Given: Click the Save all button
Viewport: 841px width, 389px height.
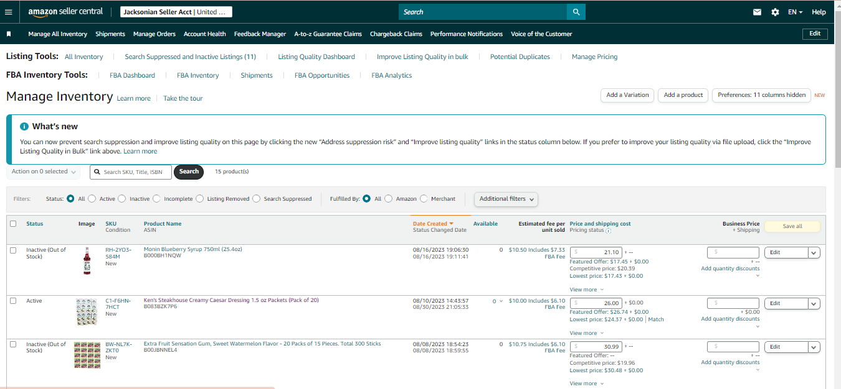Looking at the screenshot, I should (792, 226).
